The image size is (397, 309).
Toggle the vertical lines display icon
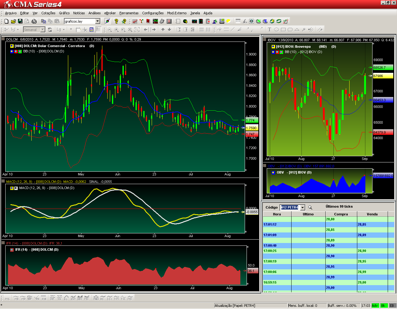tap(208, 30)
